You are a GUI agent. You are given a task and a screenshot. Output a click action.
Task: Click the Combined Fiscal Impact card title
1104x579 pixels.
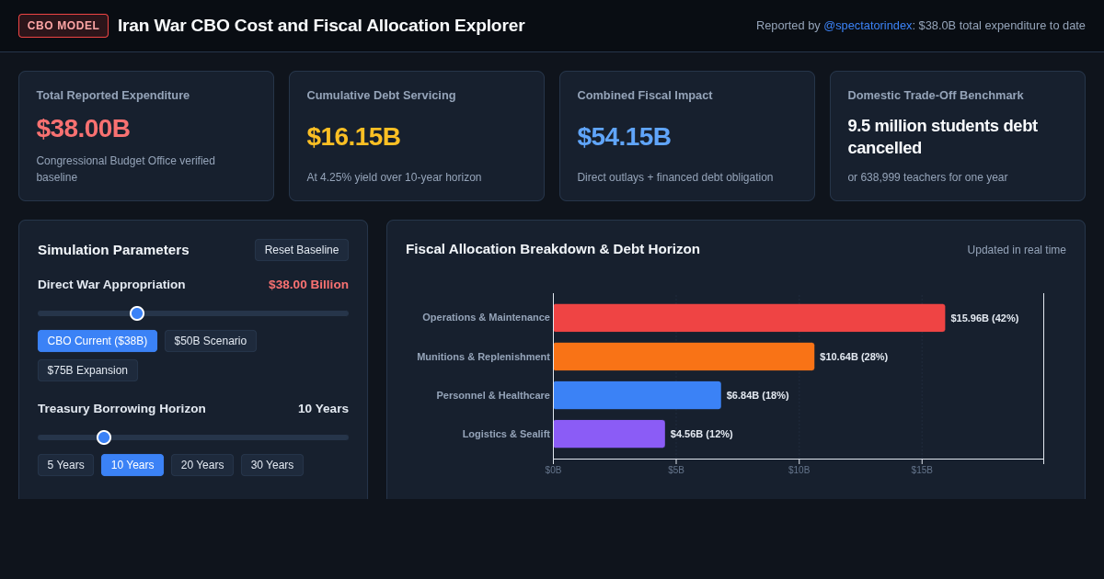tap(645, 96)
